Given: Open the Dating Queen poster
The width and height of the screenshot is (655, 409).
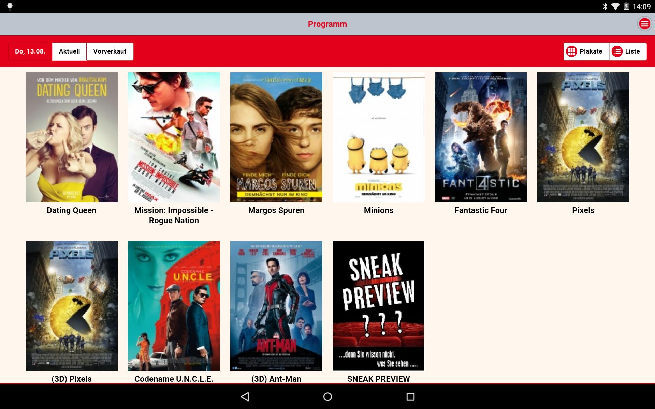Looking at the screenshot, I should click(x=72, y=137).
